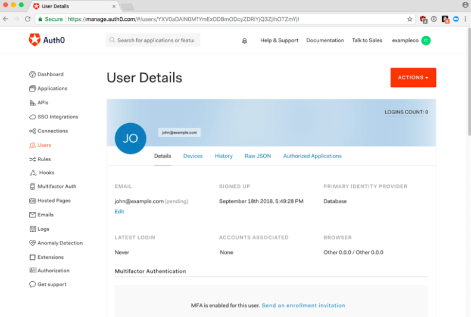
Task: Click the Multifactor Authentication heading
Action: 150,271
